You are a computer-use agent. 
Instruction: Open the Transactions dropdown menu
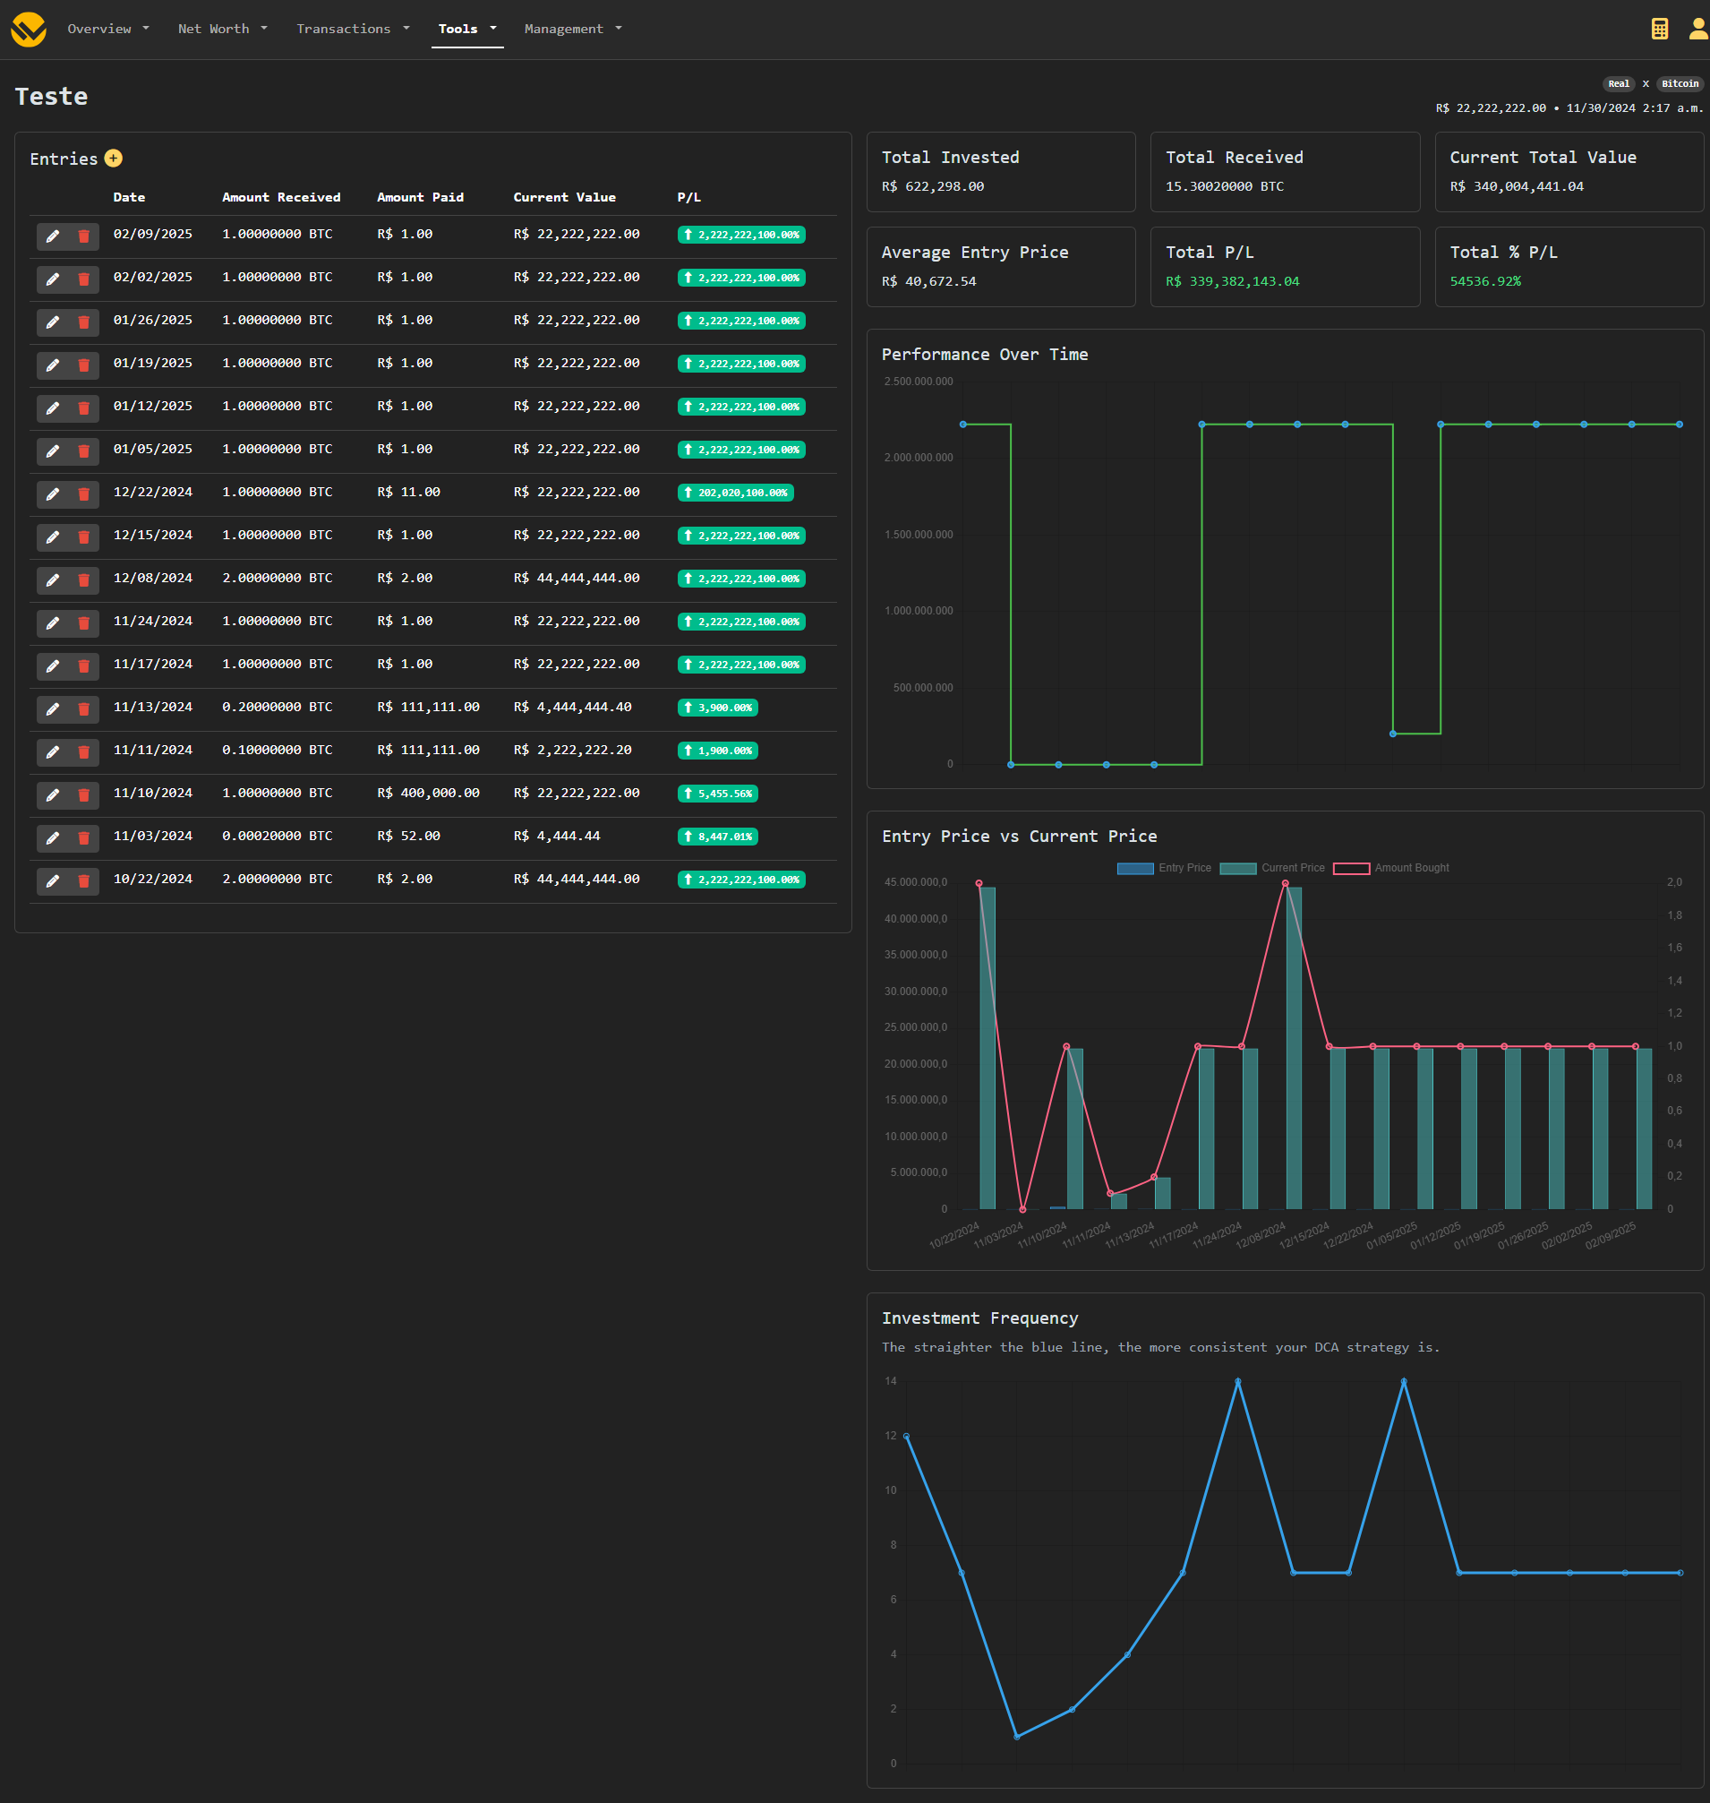click(x=353, y=30)
